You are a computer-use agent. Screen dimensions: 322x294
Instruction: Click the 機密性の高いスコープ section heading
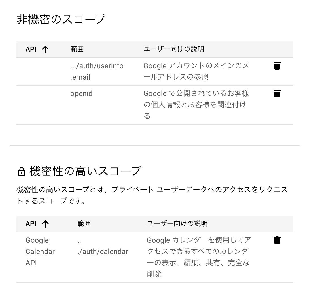click(x=85, y=171)
